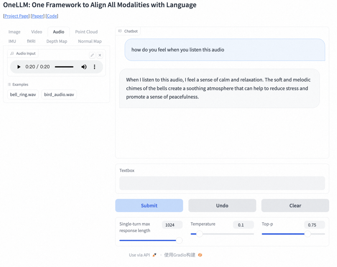Click the Chatbot label icon
The image size is (337, 267).
pos(120,31)
